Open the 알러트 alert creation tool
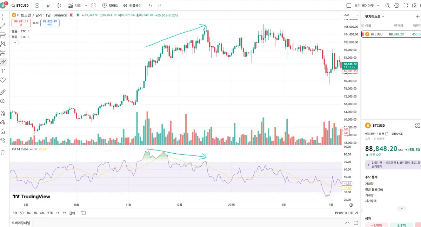The height and width of the screenshot is (227, 421). tap(109, 5)
